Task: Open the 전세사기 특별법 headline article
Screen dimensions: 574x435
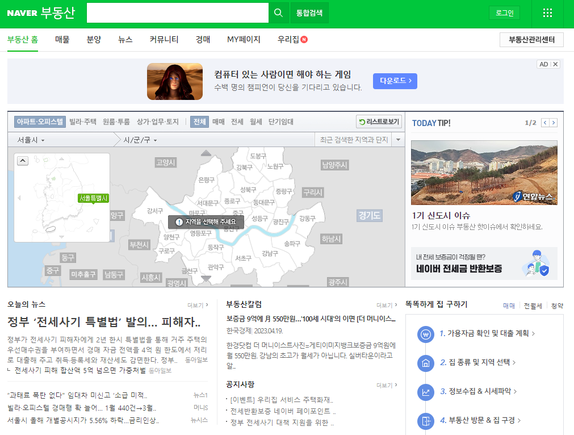Action: coord(104,322)
